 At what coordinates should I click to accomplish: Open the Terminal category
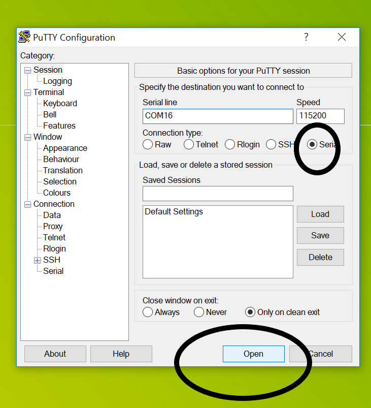[49, 92]
